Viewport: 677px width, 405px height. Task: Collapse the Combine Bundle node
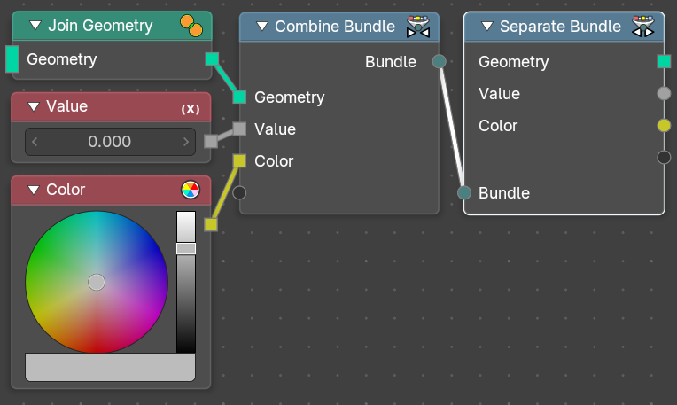[262, 27]
